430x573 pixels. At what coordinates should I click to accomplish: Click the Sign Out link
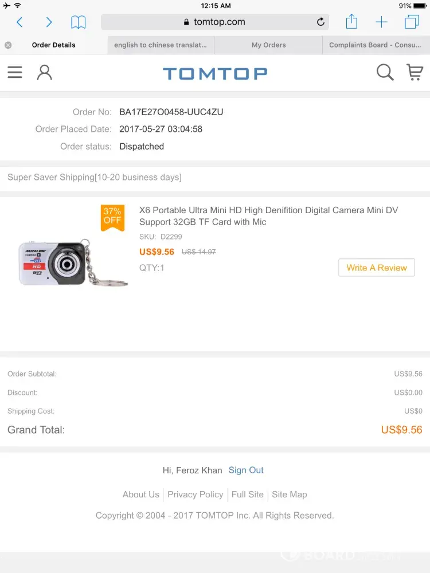pos(246,470)
